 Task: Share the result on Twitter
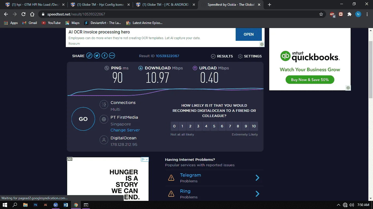click(97, 56)
